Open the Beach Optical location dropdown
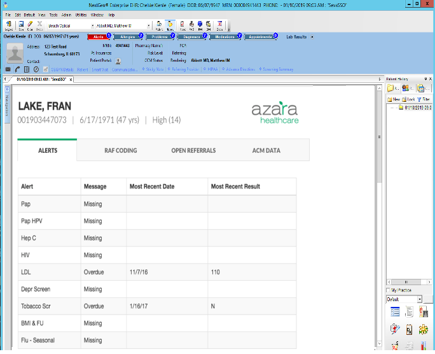This screenshot has width=435, height=354. (x=92, y=26)
